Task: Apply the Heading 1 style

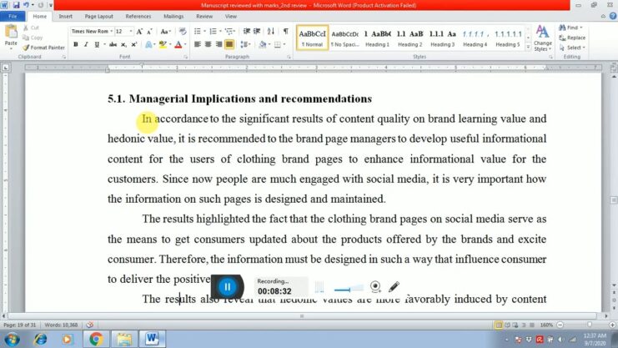Action: pos(378,38)
